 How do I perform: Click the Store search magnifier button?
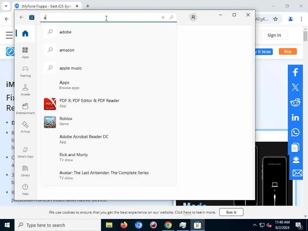tap(171, 17)
